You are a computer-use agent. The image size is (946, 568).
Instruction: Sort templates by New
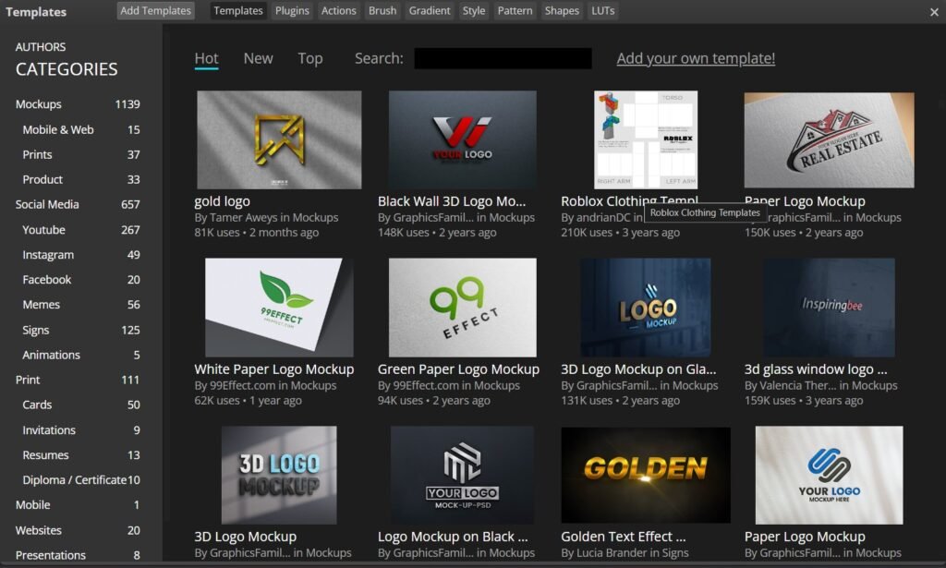258,58
